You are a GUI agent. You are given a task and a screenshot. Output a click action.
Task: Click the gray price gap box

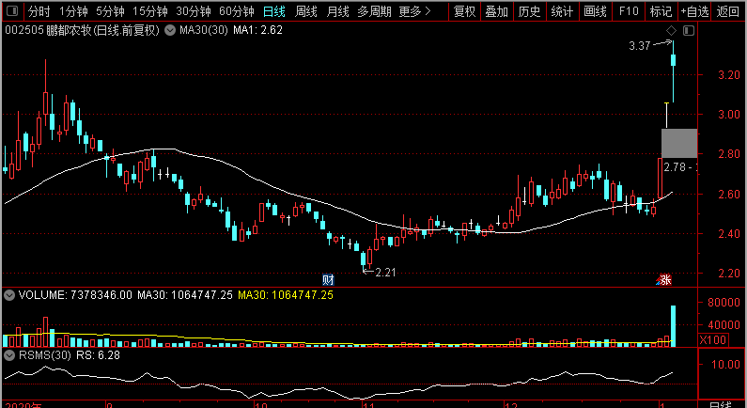click(x=678, y=143)
